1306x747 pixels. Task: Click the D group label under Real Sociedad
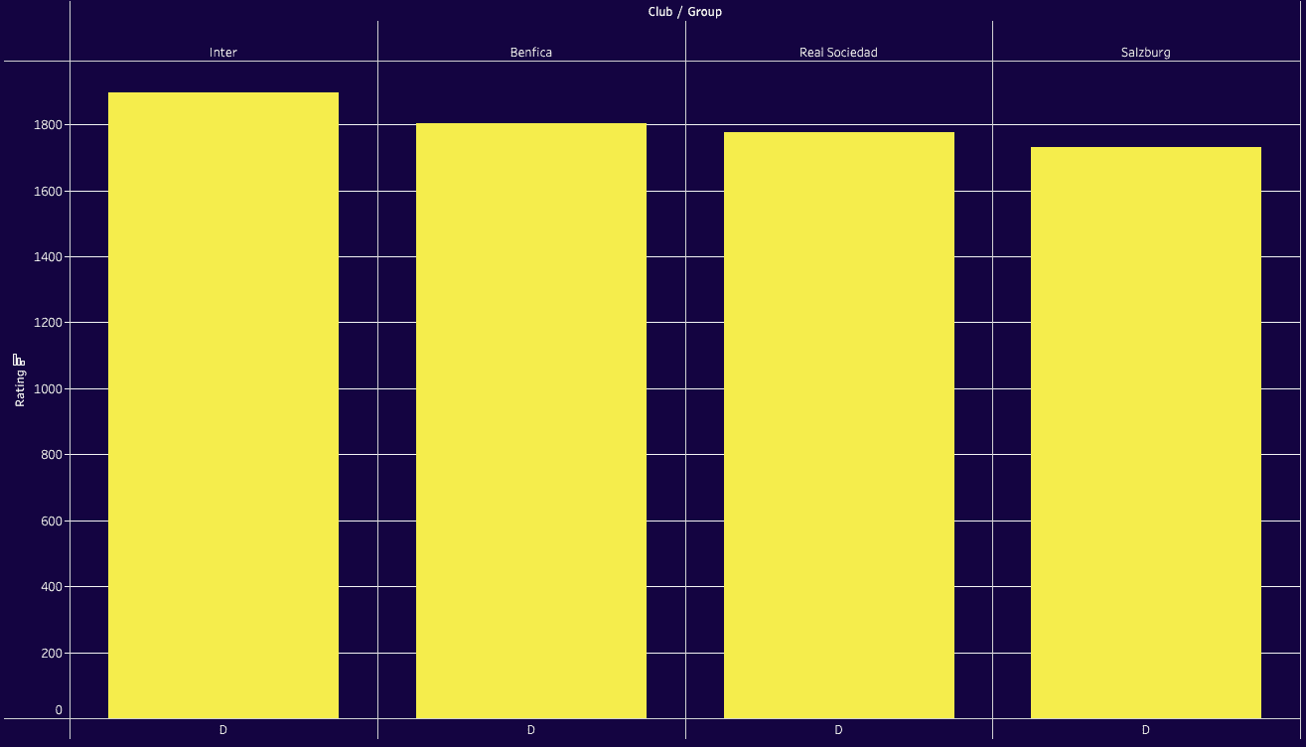point(839,730)
